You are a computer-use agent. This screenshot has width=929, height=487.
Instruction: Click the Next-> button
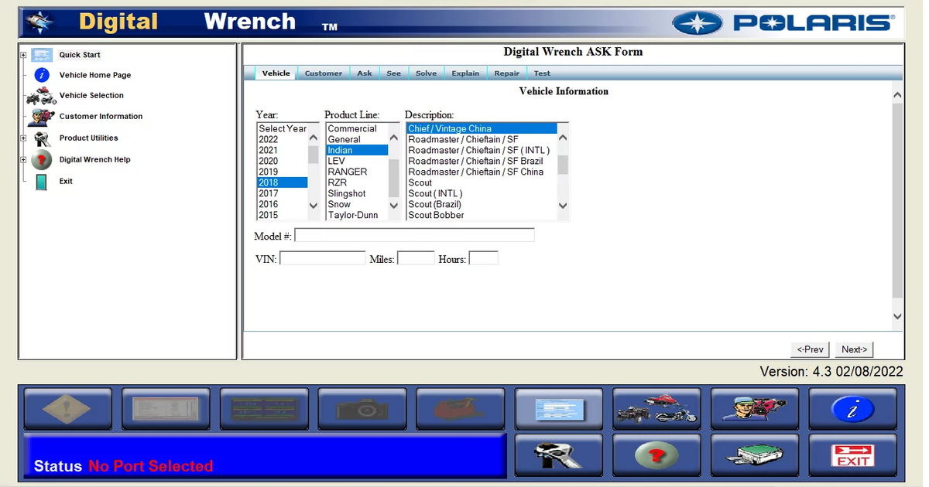click(x=853, y=349)
